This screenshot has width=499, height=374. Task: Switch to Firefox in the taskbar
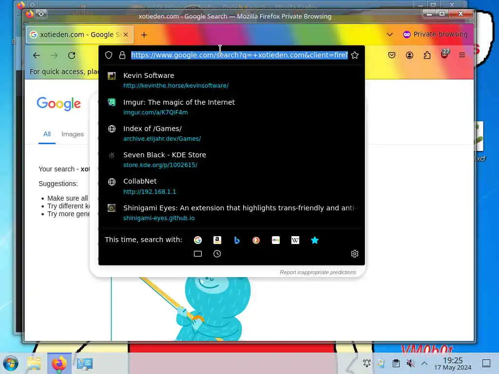(59, 363)
